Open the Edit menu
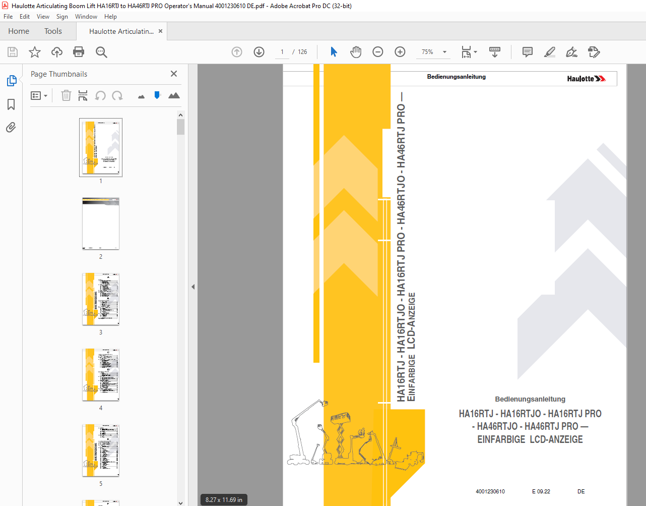 click(25, 17)
